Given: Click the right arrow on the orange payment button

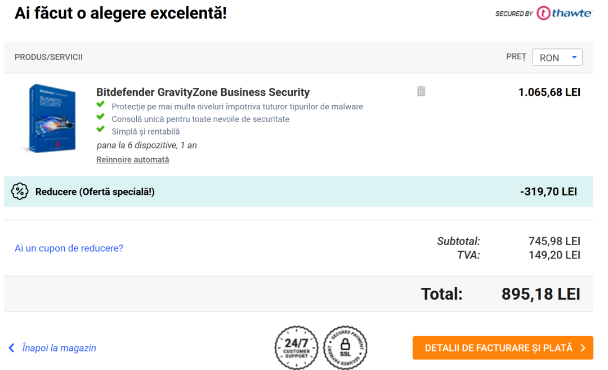Looking at the screenshot, I should click(x=583, y=348).
